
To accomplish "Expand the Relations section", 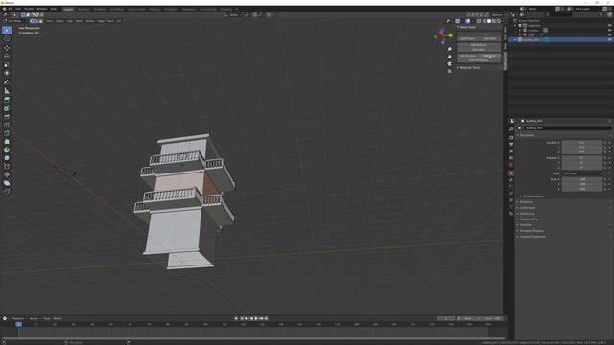I will click(526, 202).
